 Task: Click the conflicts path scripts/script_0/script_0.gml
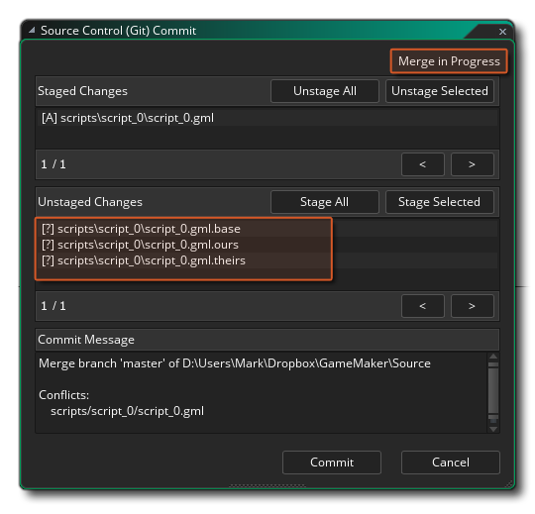[x=127, y=411]
